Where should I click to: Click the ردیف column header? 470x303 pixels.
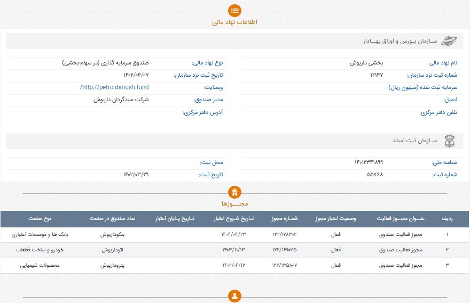tap(447, 219)
